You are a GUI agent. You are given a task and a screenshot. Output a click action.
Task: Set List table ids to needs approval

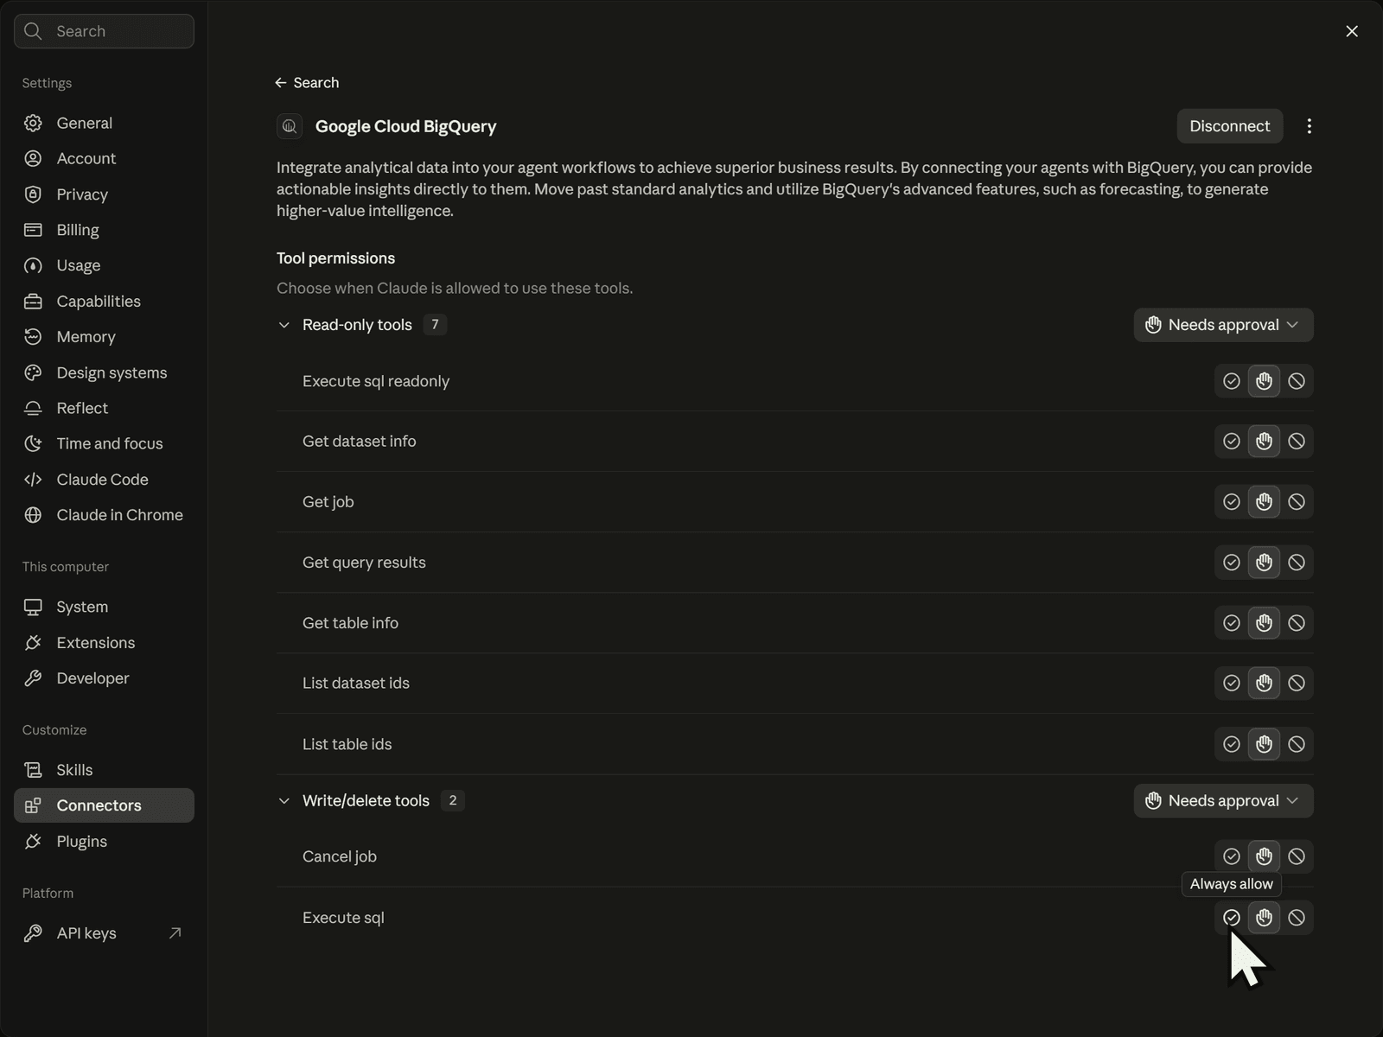pos(1264,744)
